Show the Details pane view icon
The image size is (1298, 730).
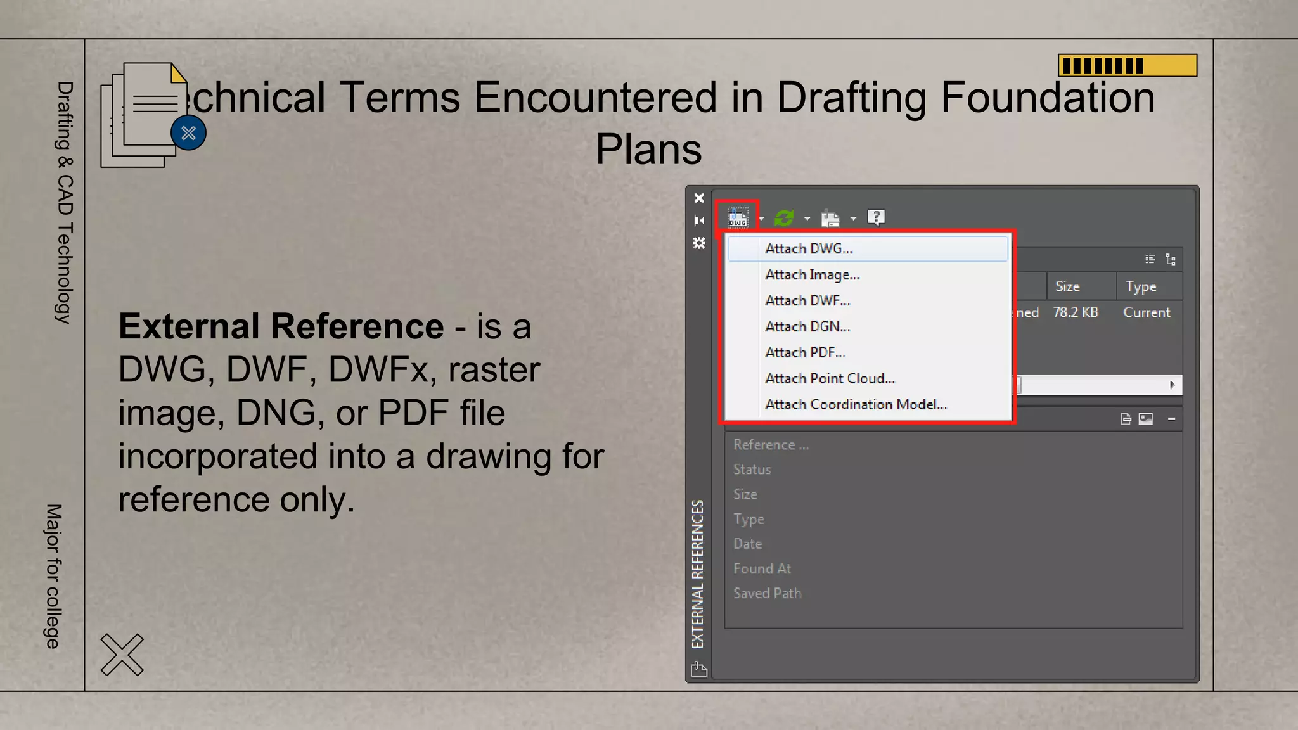click(1126, 419)
